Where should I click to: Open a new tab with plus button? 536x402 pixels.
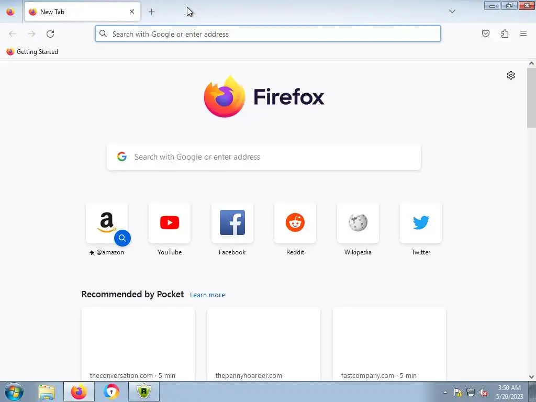(x=151, y=12)
